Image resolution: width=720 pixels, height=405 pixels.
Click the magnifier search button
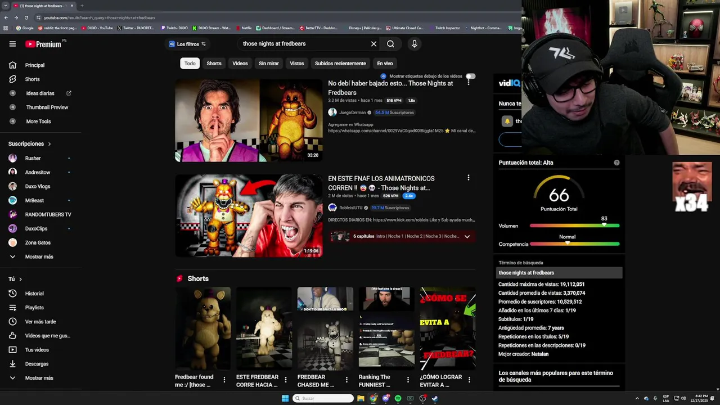(x=390, y=44)
